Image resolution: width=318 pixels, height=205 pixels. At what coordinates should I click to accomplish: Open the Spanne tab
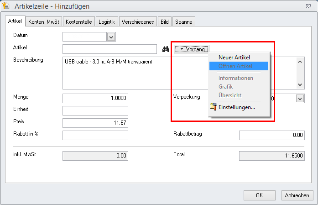pos(184,21)
